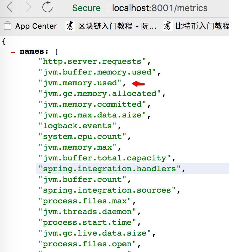The image size is (229, 252).
Task: Click the browser forward arrow
Action: 28,7
